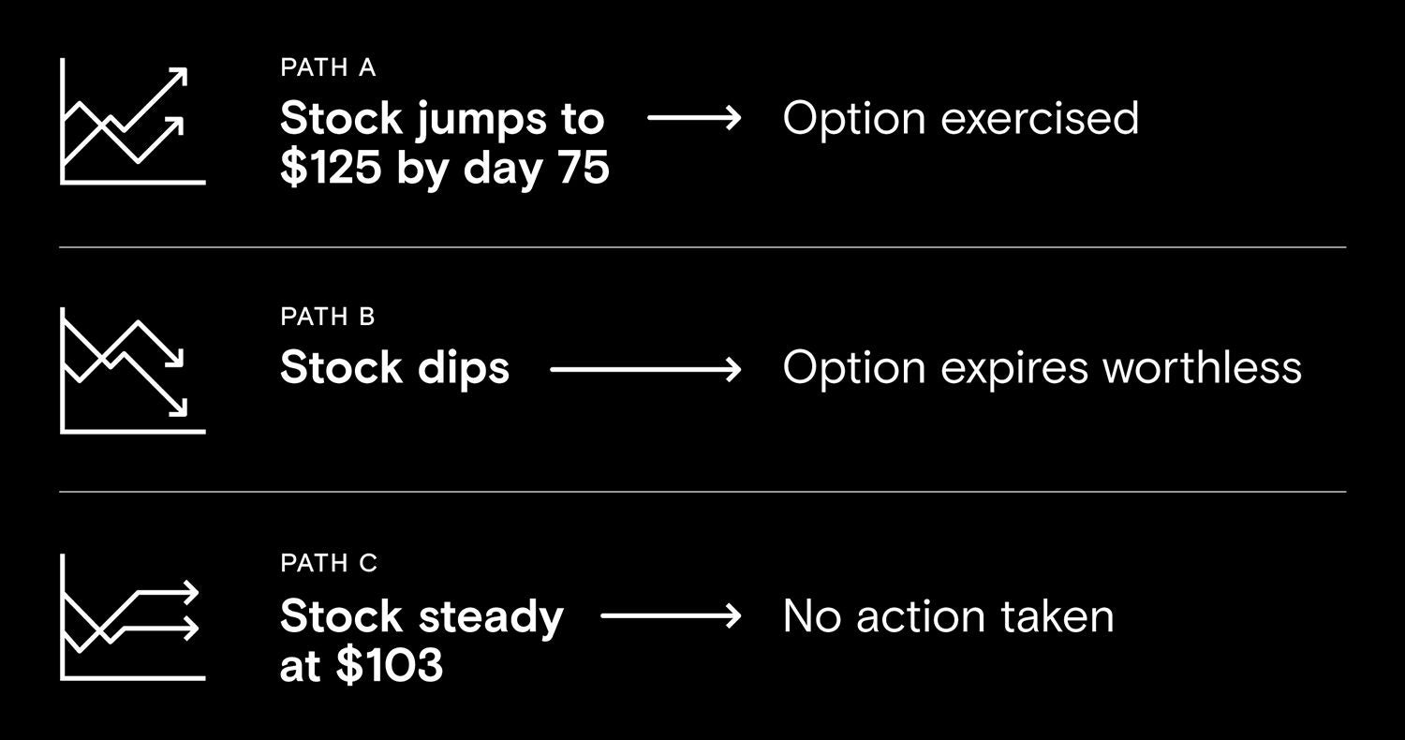The image size is (1405, 740).
Task: Select the PATH C label
Action: tap(329, 563)
